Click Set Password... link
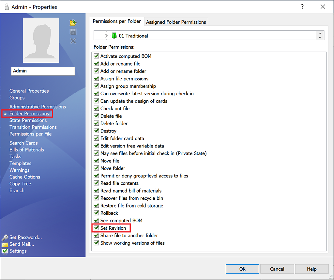 [25, 237]
